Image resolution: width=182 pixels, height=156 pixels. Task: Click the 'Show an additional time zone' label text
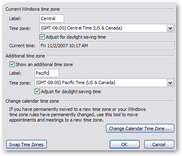44,64
